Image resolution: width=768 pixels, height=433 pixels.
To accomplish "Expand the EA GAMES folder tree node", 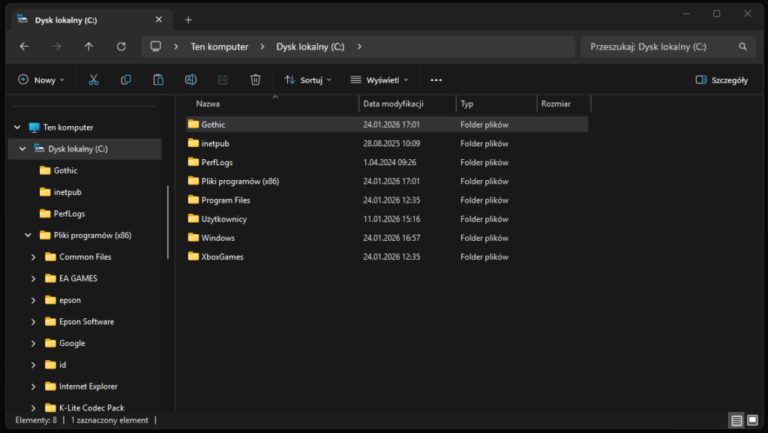I will click(34, 278).
